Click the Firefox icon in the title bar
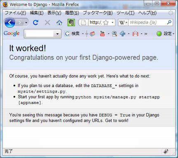 pyautogui.click(x=5, y=5)
